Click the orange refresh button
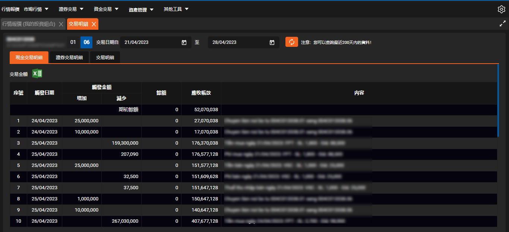The height and width of the screenshot is (232, 509). (x=292, y=42)
